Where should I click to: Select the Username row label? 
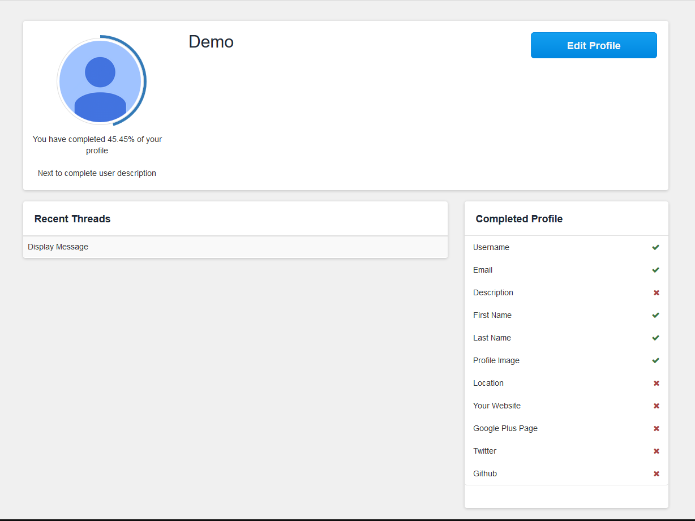coord(491,247)
